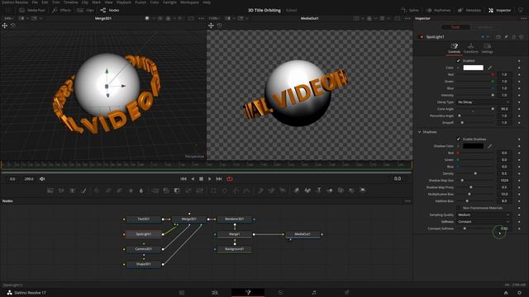
Task: Add a Text+ node from the toolbar
Action: 72,191
